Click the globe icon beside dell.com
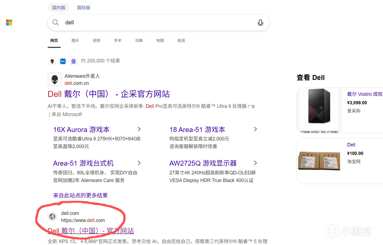Screen dimensions: 383x245 pos(52,217)
